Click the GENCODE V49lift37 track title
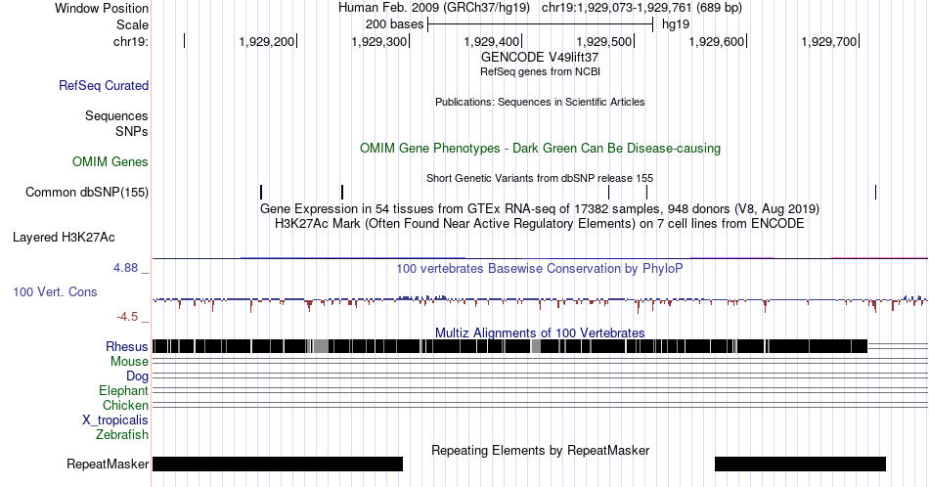 click(540, 58)
